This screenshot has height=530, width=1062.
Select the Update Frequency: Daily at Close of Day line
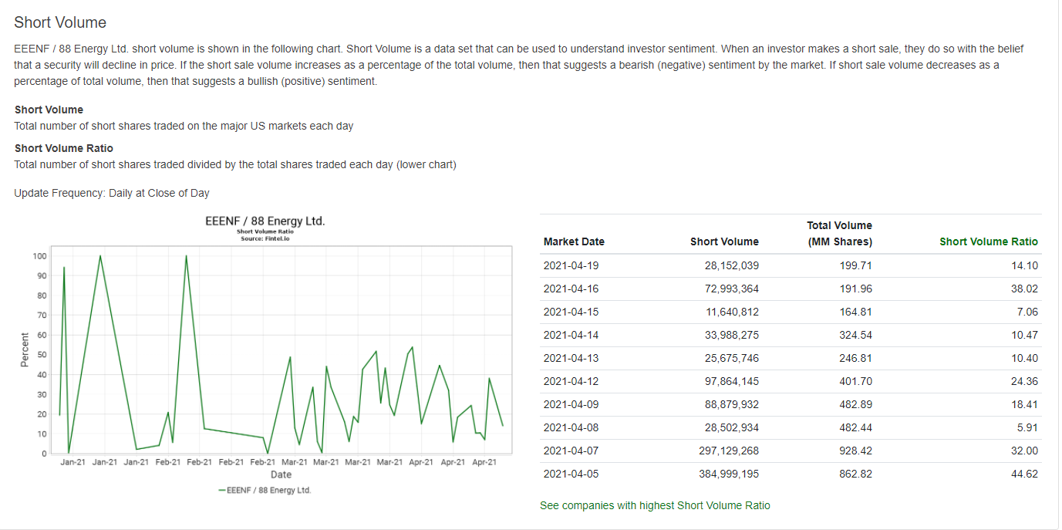(x=112, y=193)
